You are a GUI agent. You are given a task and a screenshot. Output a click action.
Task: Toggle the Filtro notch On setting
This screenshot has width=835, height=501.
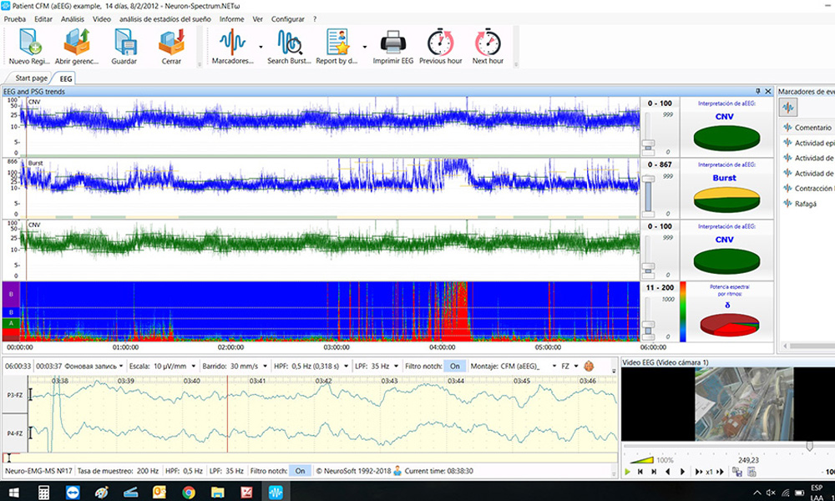(454, 365)
